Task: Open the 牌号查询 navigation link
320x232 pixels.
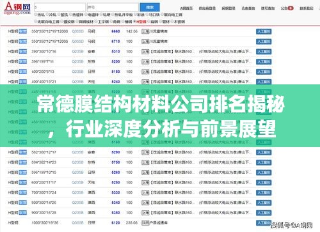Action: pos(268,8)
